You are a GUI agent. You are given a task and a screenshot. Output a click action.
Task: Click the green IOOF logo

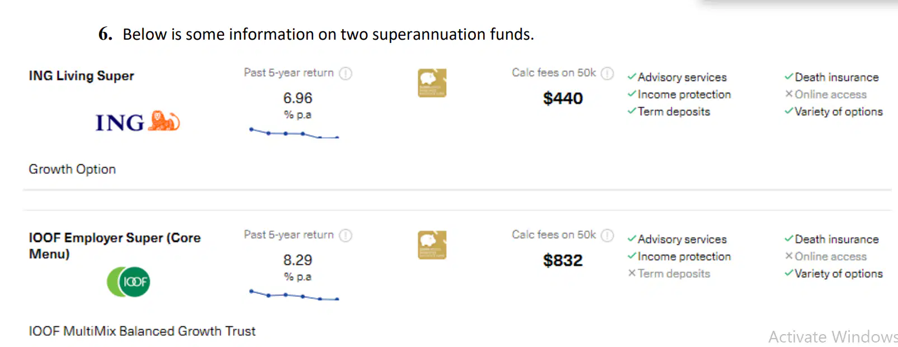point(129,282)
